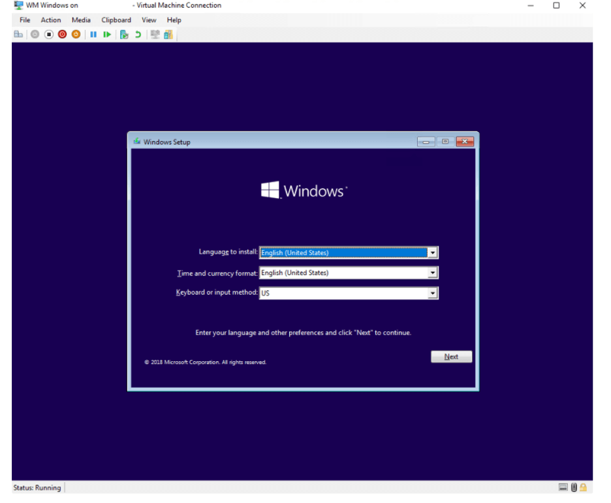Click the Turn Off (black square) icon
Image resolution: width=611 pixels, height=503 pixels.
pos(49,35)
